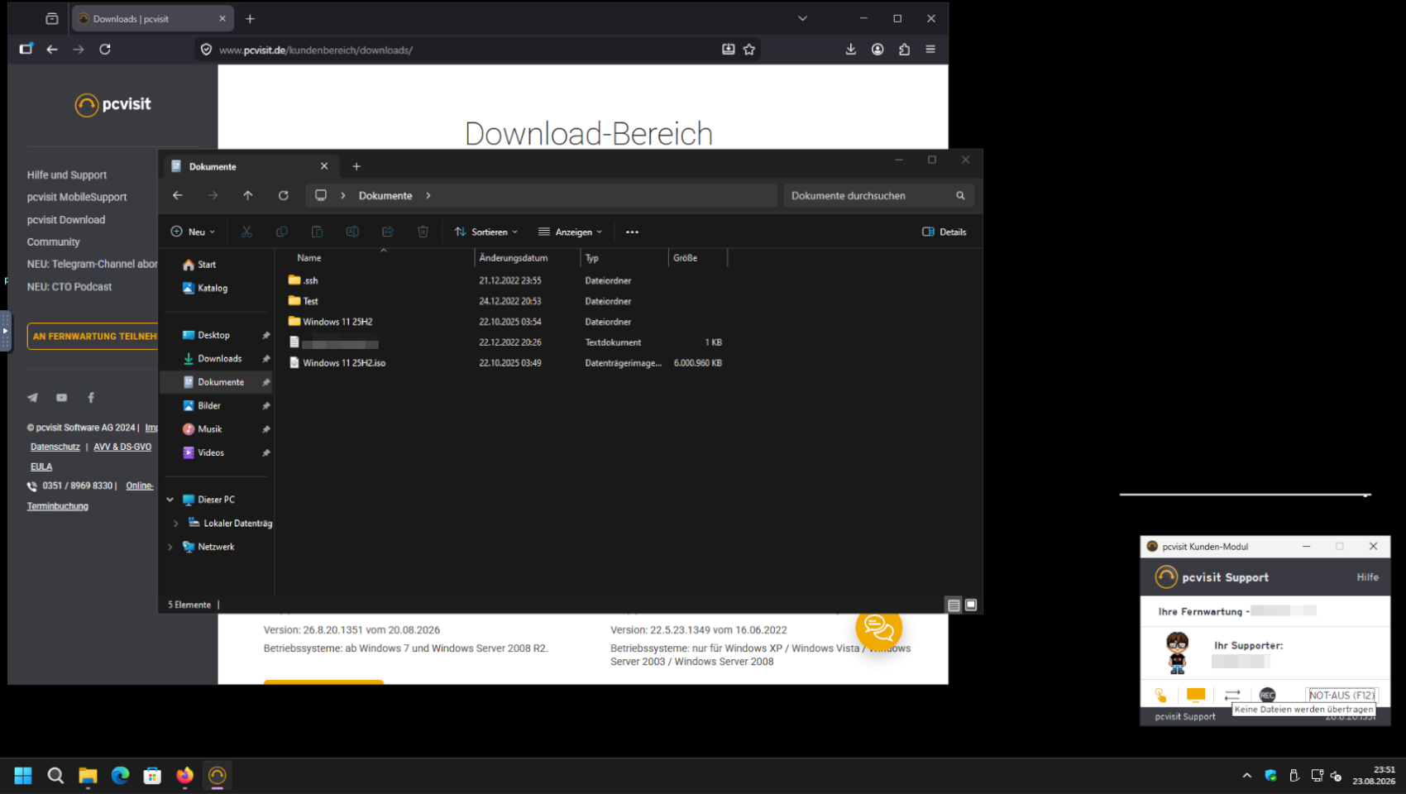Open the orange chat bubble on pcvisit page
The width and height of the screenshot is (1406, 794).
click(x=878, y=629)
